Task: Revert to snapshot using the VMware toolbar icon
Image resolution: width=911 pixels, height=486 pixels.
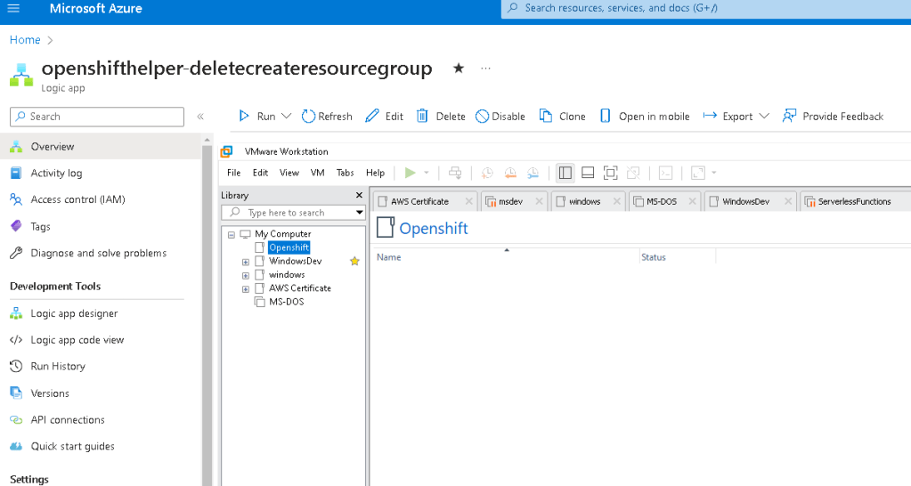Action: pyautogui.click(x=510, y=173)
